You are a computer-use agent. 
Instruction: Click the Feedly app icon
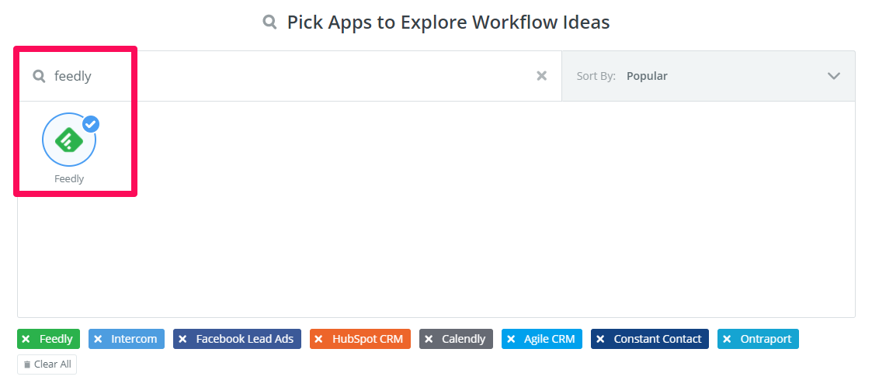[68, 140]
